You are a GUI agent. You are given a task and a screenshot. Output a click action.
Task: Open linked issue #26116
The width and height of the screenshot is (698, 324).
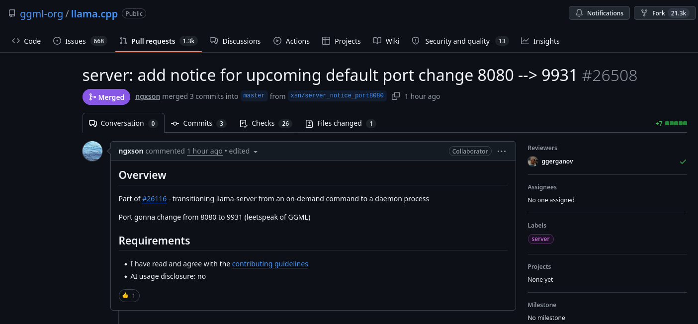(155, 199)
